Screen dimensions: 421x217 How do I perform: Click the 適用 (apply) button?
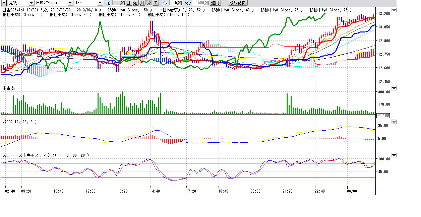coord(215,3)
